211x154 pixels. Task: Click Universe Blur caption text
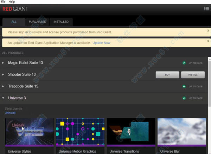[x=170, y=152]
